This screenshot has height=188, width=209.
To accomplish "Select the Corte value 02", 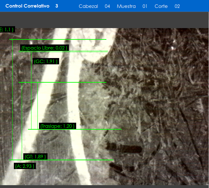I will [x=177, y=6].
